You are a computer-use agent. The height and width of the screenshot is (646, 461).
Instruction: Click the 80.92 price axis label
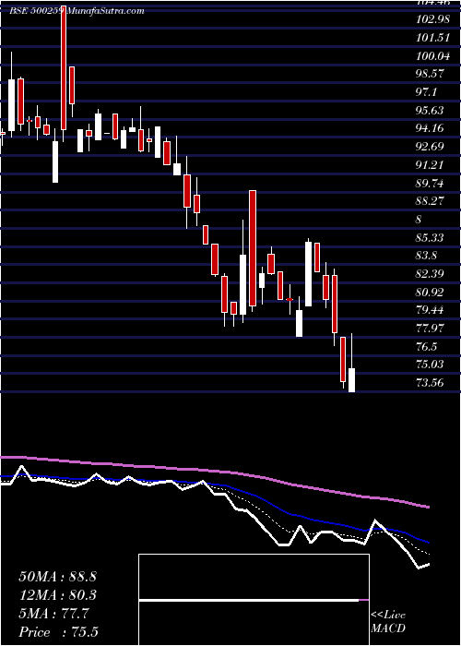430,293
